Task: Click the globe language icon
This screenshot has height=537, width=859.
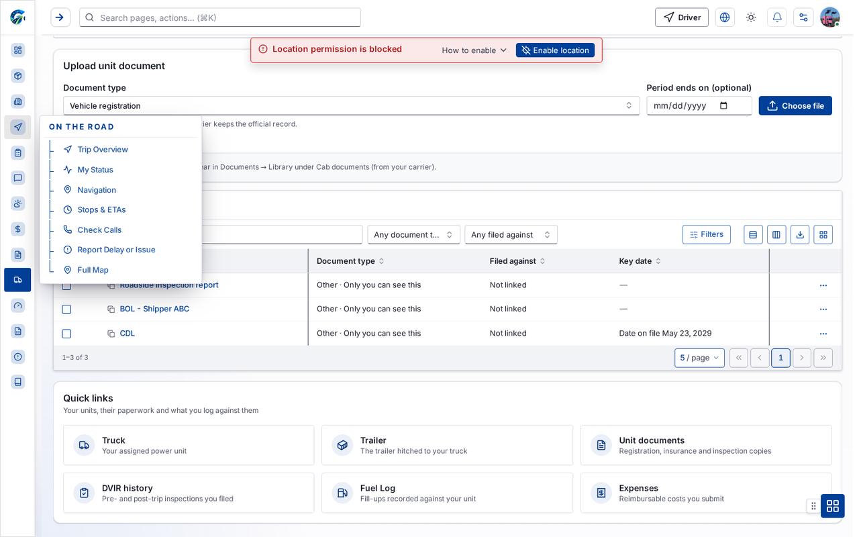Action: (725, 17)
